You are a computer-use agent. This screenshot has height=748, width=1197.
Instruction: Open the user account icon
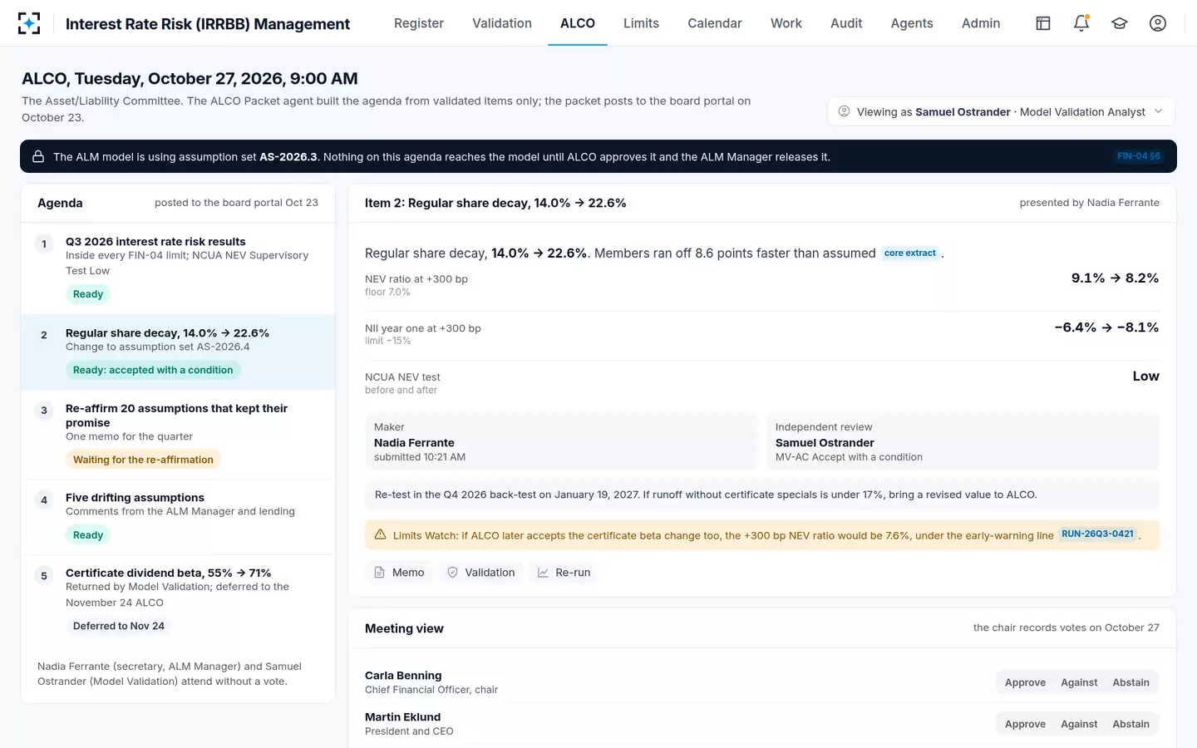[x=1158, y=23]
